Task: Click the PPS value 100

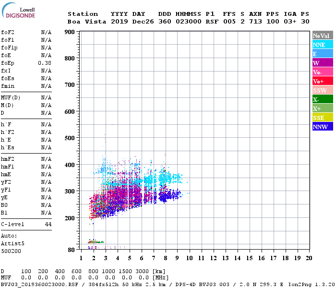Action: [273, 22]
